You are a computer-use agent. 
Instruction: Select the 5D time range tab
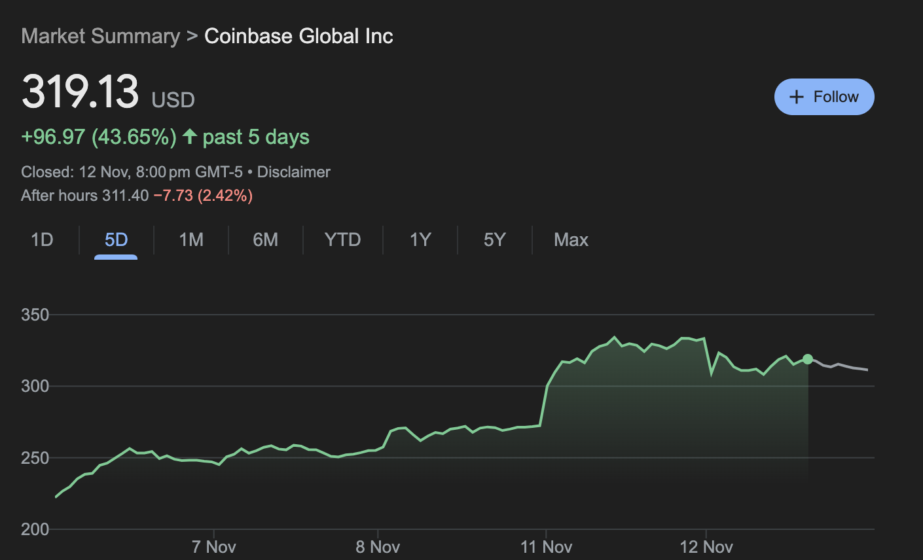[115, 239]
